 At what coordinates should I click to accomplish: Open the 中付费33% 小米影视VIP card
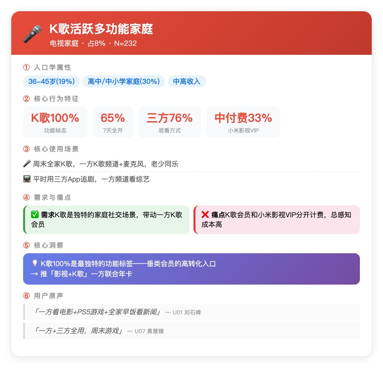coord(243,122)
